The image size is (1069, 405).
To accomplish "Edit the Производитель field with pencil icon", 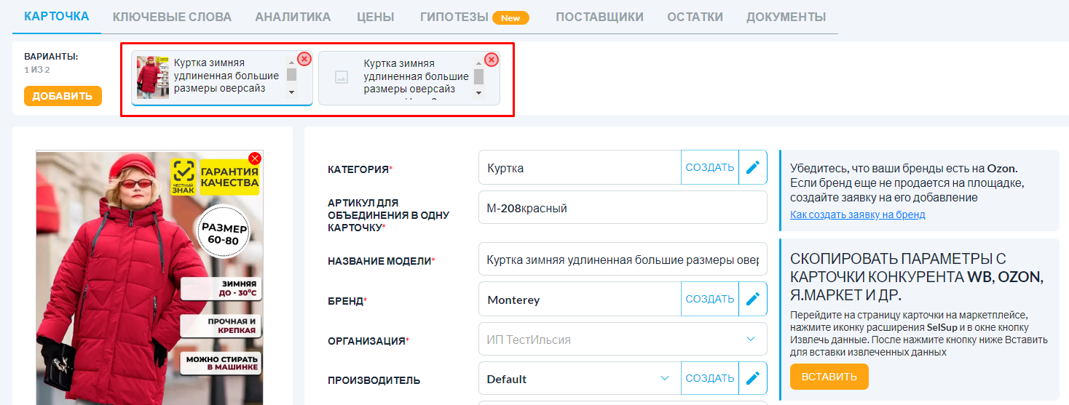I will [x=753, y=378].
